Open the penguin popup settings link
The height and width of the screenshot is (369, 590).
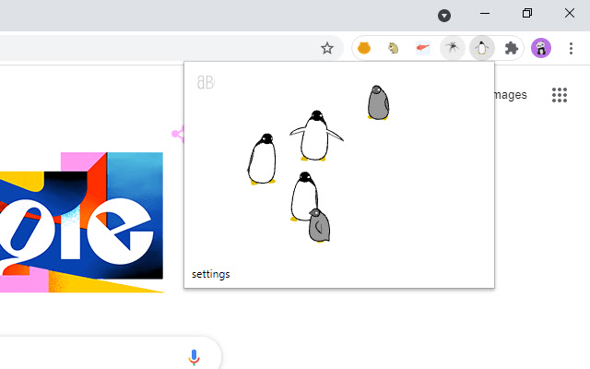pyautogui.click(x=211, y=274)
